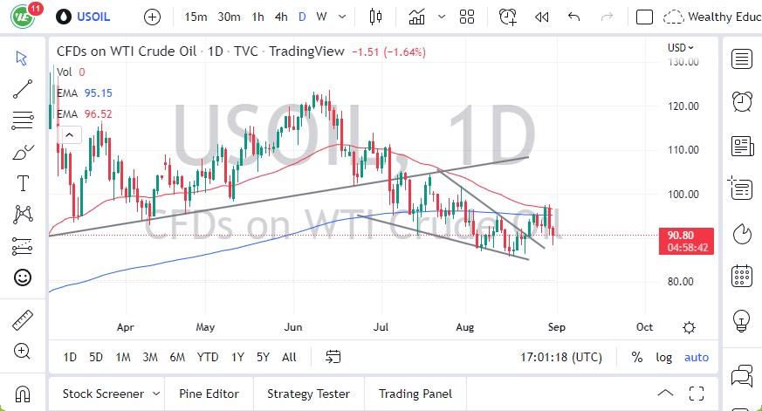Click the USOIL symbol search field
Viewport: 762px width, 411px height.
tap(95, 17)
